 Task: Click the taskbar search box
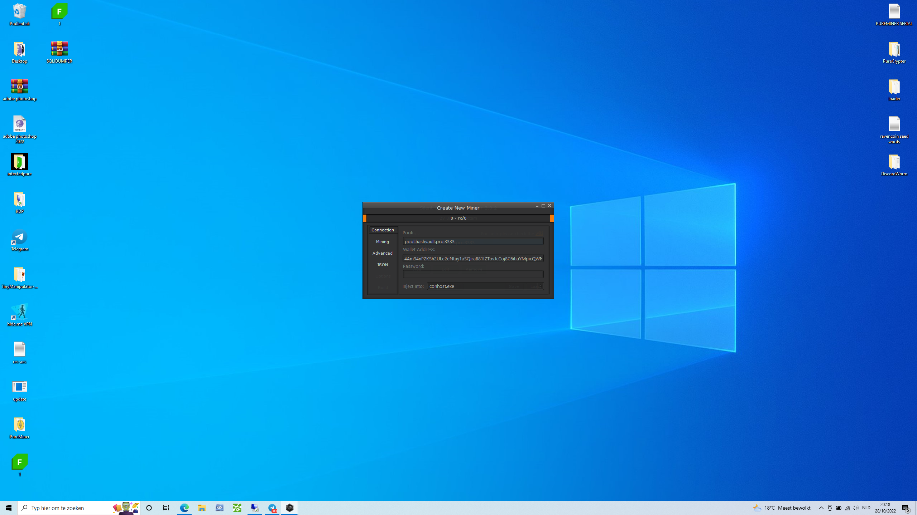click(x=79, y=508)
